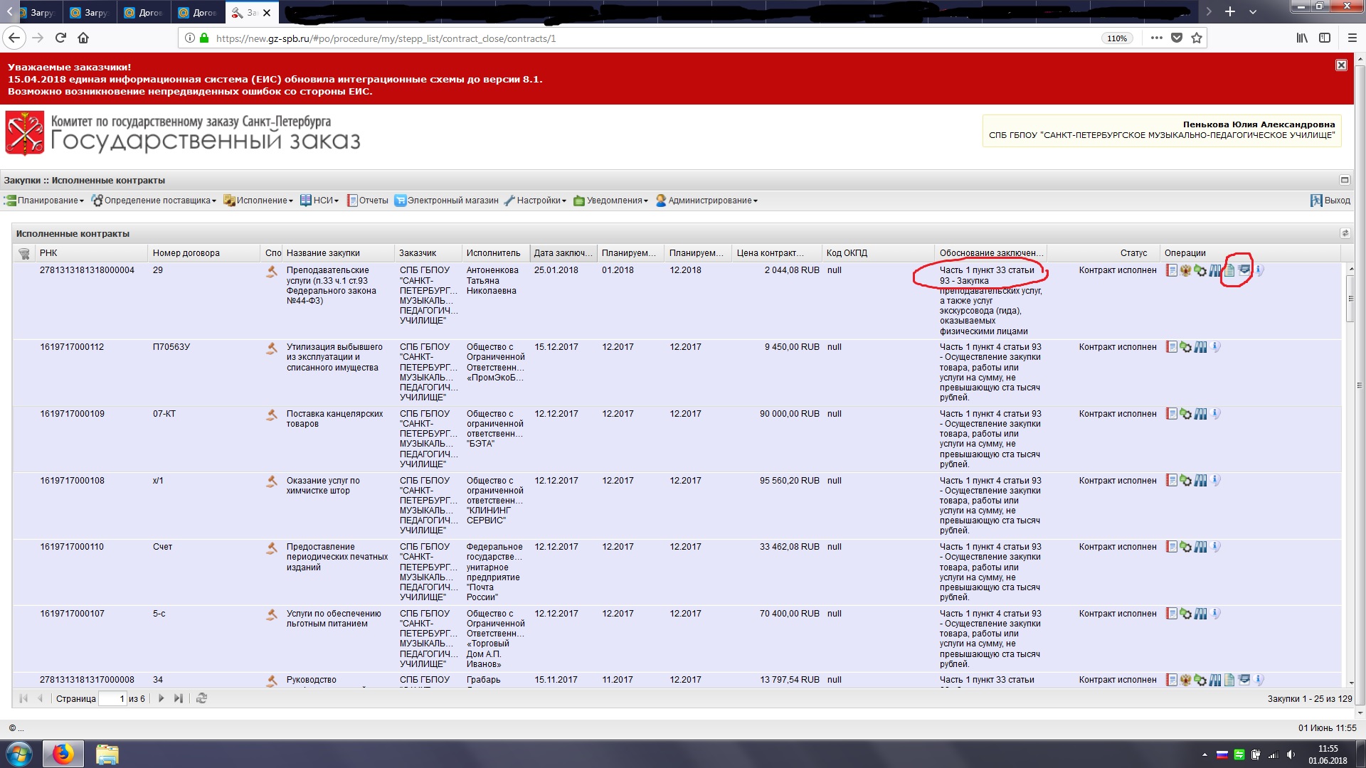Click table vertical scrollbar handle
The height and width of the screenshot is (768, 1366).
coord(1350,299)
